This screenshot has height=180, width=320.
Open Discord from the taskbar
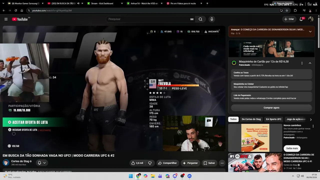175,176
